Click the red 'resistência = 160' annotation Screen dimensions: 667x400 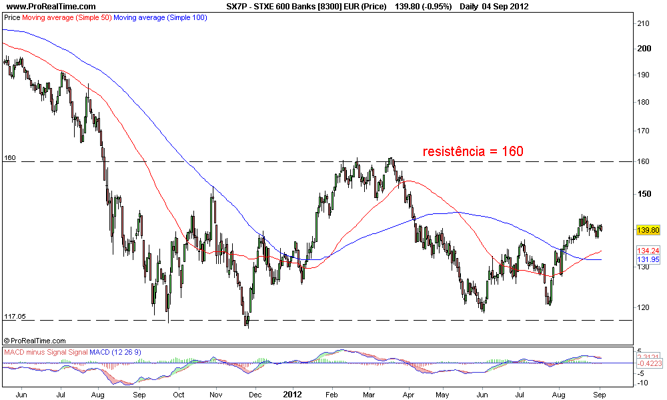pos(473,151)
